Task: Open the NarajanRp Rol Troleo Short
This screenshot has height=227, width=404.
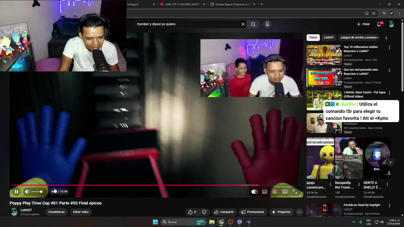Action: tap(349, 158)
